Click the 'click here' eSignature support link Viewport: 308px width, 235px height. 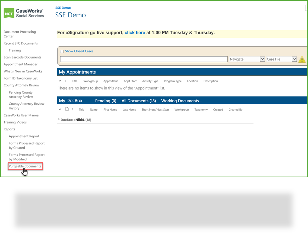[x=135, y=33]
